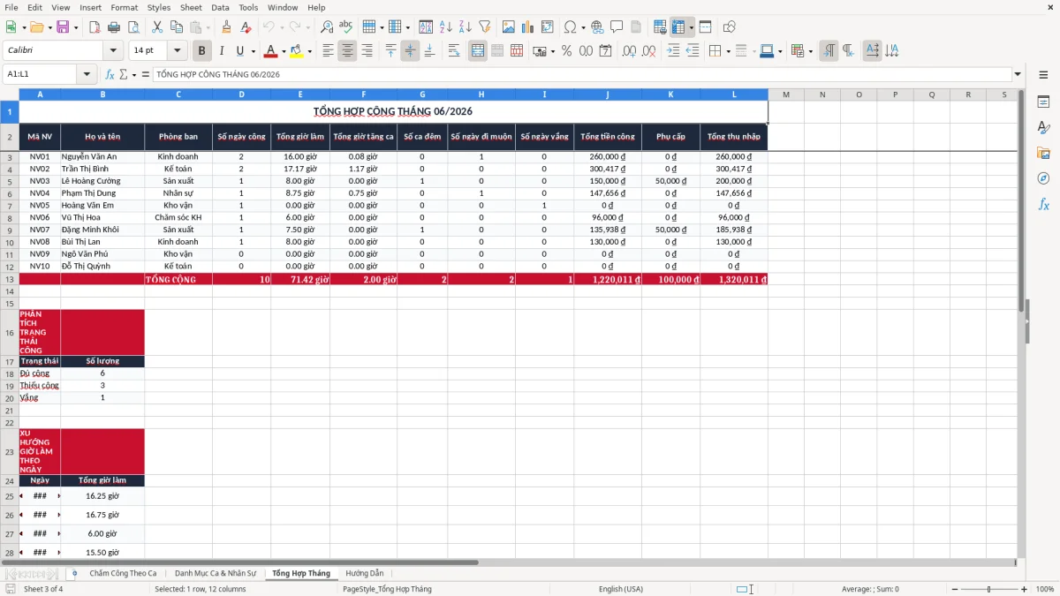Sort descending Z to A
1060x596 pixels.
click(465, 27)
